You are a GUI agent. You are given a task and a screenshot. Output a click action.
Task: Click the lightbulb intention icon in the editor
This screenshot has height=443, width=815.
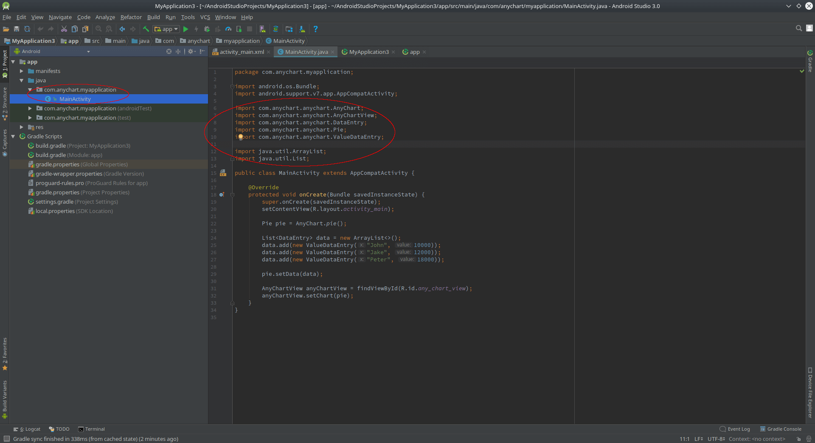click(240, 137)
